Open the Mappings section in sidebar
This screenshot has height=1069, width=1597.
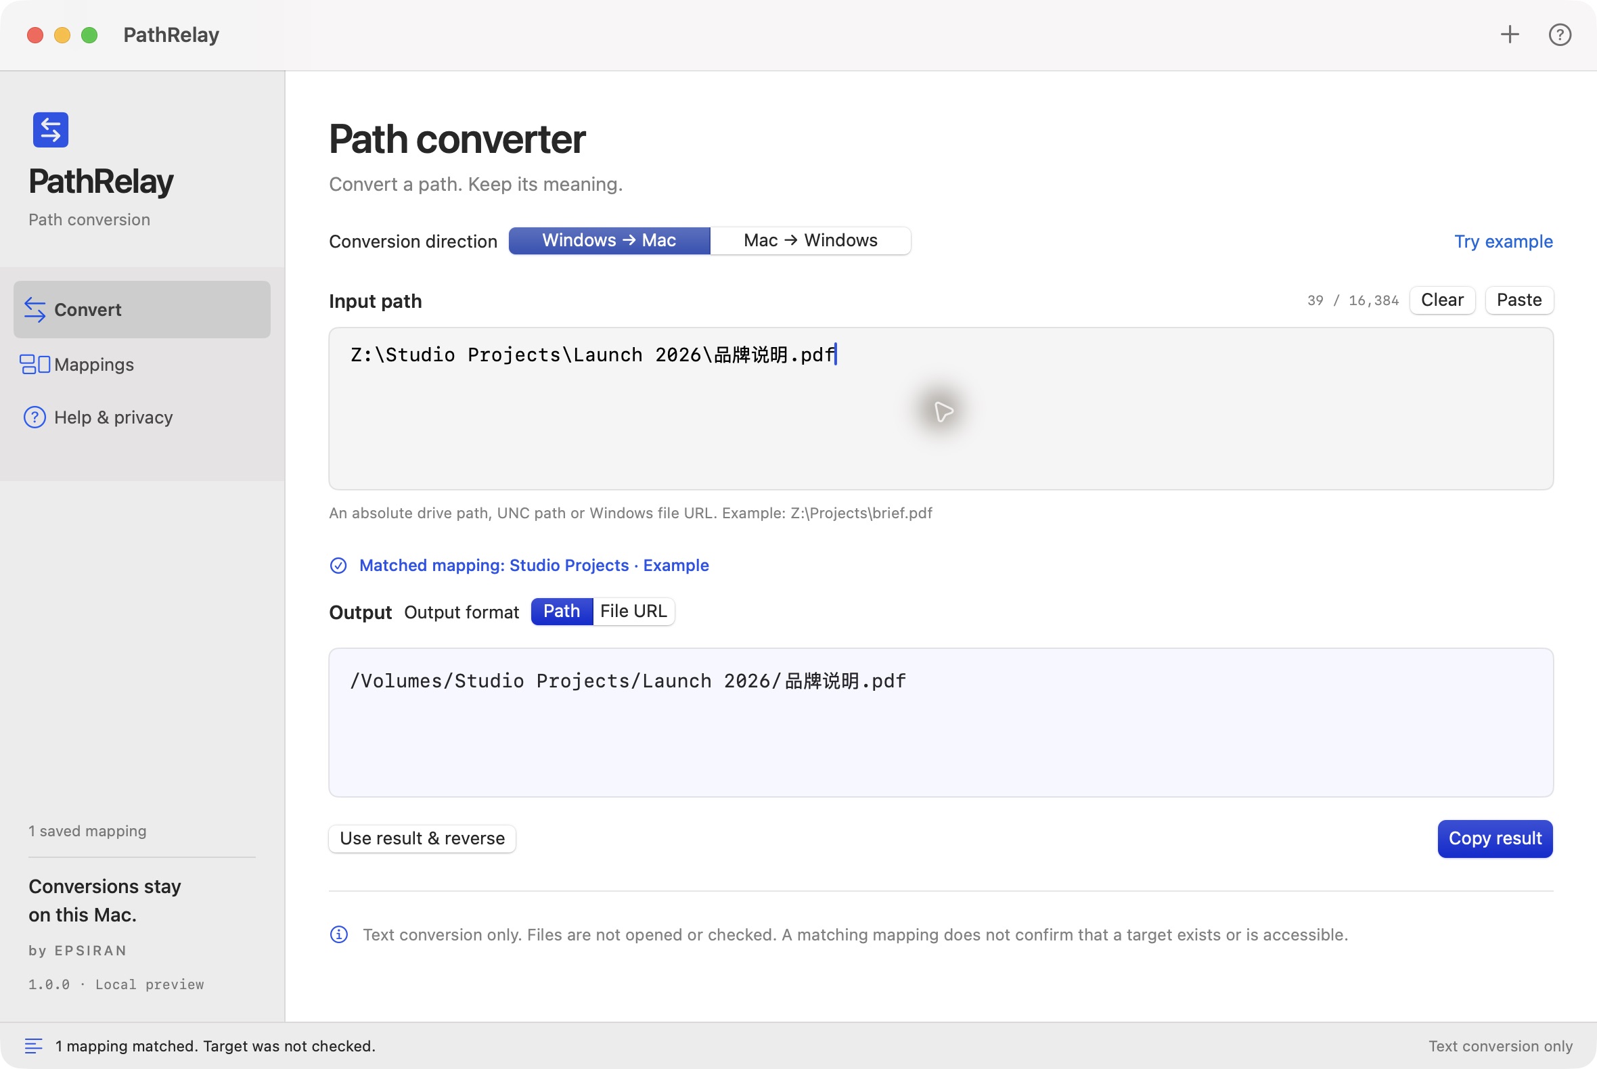[x=142, y=364]
